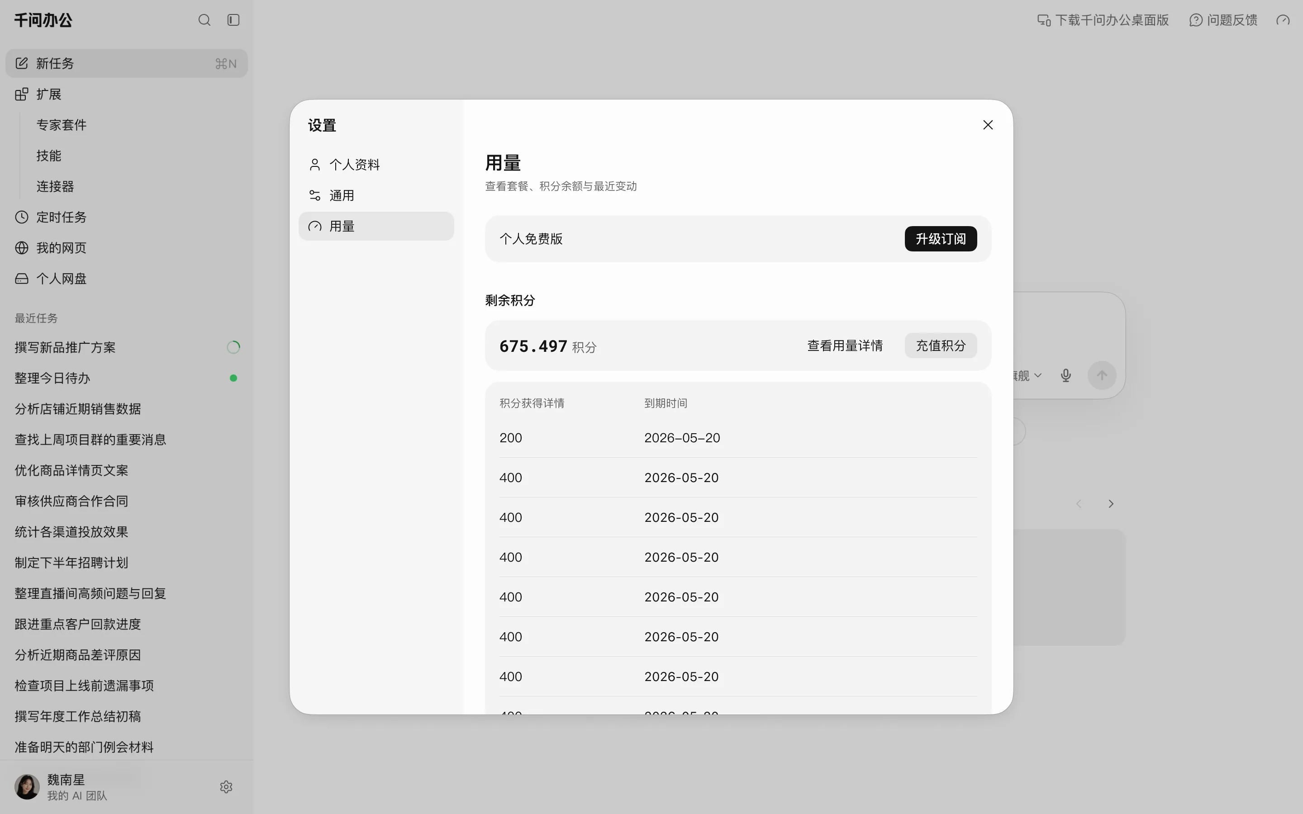
Task: Click 千问办公 app title
Action: (x=43, y=20)
